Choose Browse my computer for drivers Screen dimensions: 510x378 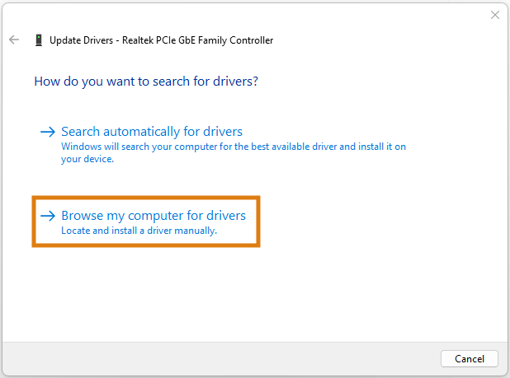point(153,216)
